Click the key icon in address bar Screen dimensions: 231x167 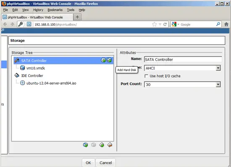(21, 24)
